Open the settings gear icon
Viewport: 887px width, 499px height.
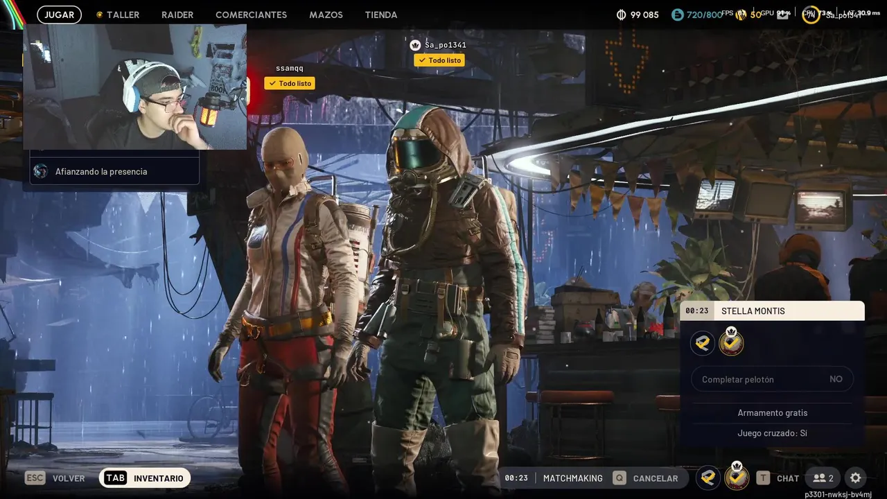pos(856,478)
